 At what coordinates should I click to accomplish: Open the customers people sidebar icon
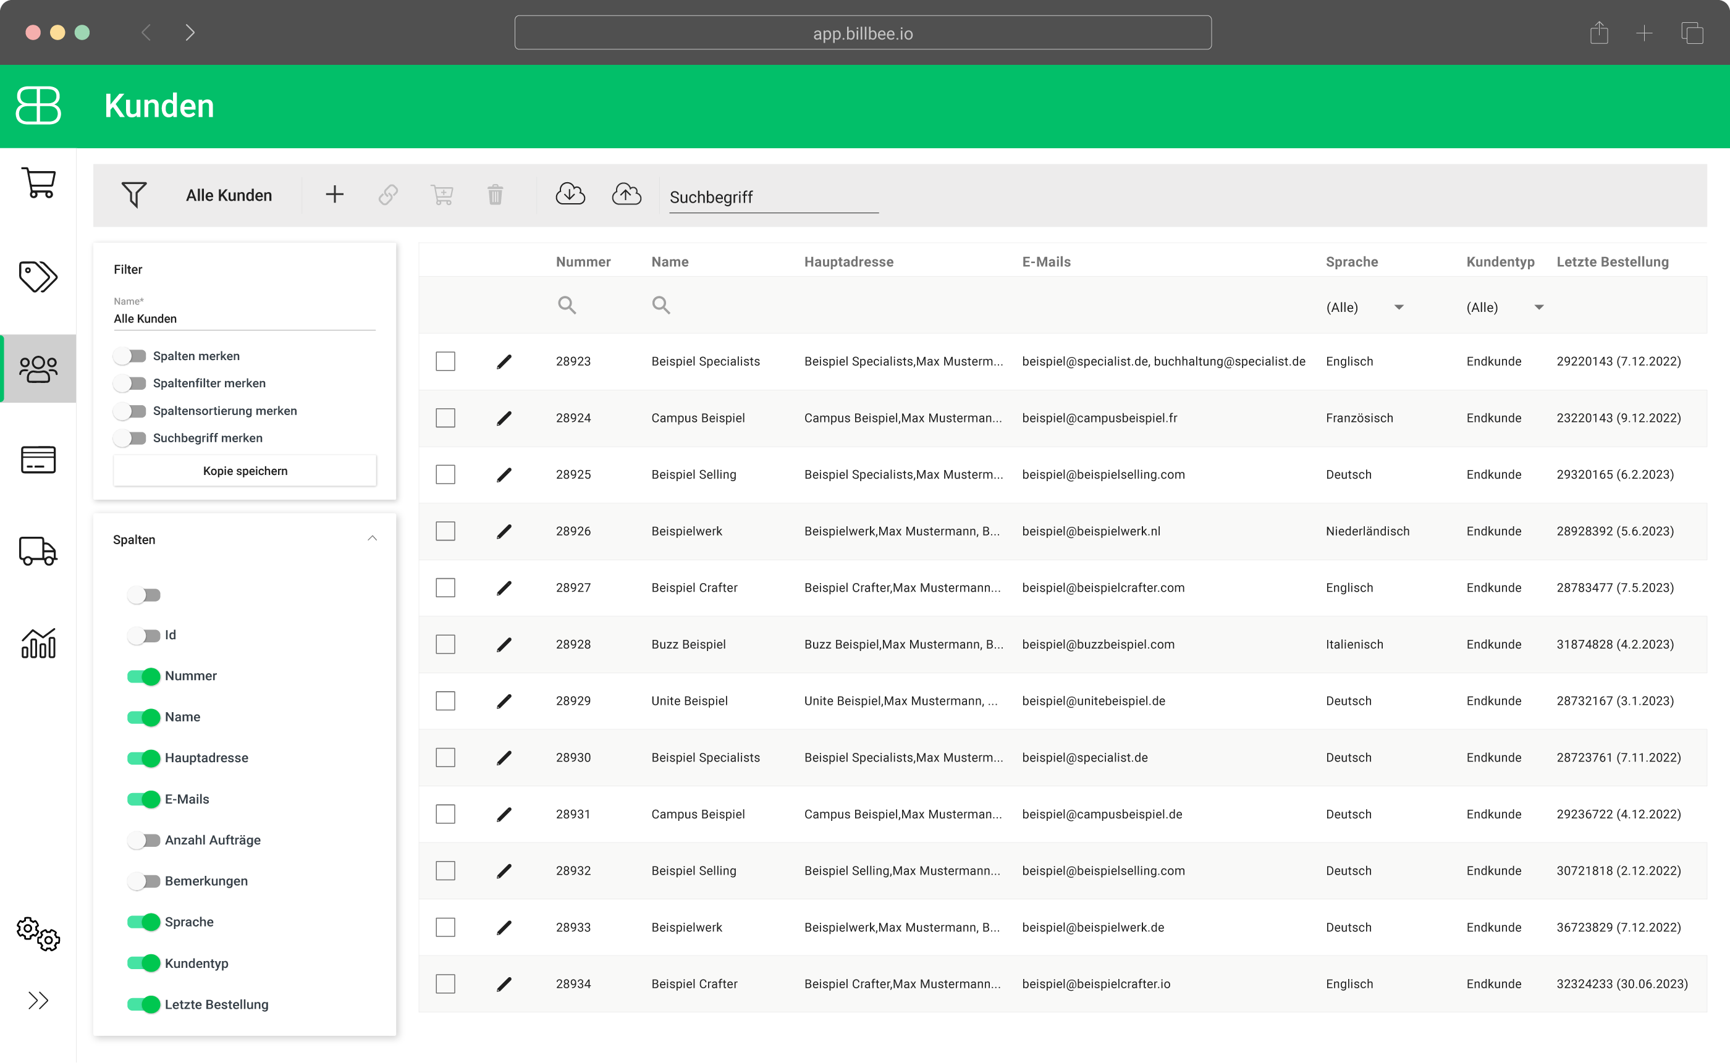(x=38, y=368)
